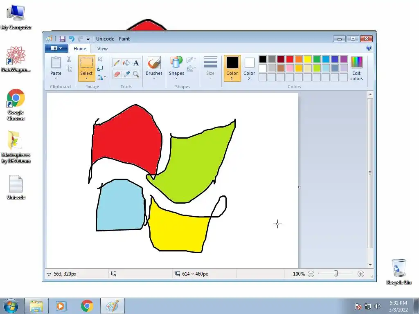
Task: Pick the red color swatch
Action: click(x=290, y=59)
